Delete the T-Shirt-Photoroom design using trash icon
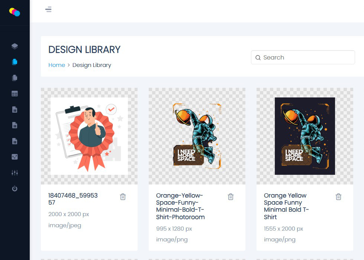The image size is (364, 260). pos(231,197)
